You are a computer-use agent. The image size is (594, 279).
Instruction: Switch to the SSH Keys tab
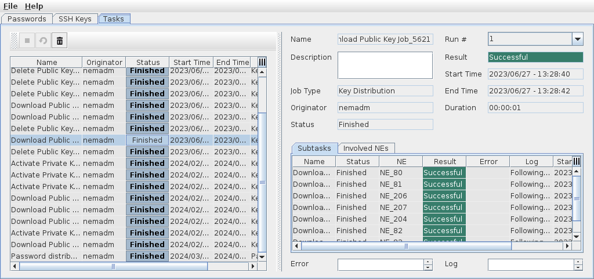tap(75, 19)
